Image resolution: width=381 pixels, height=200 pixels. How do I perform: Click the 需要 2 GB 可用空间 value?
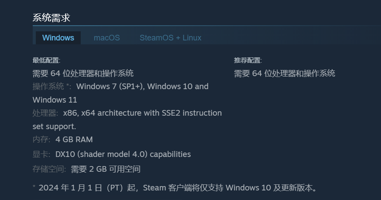(106, 169)
